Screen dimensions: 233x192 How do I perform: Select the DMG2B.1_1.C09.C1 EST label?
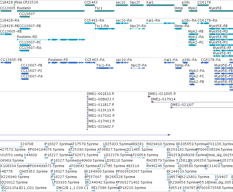pyautogui.click(x=72, y=188)
